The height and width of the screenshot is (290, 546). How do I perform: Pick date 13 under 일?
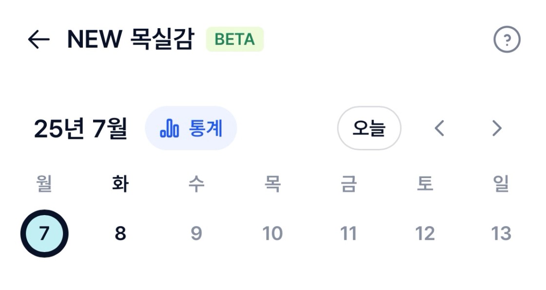pos(501,234)
